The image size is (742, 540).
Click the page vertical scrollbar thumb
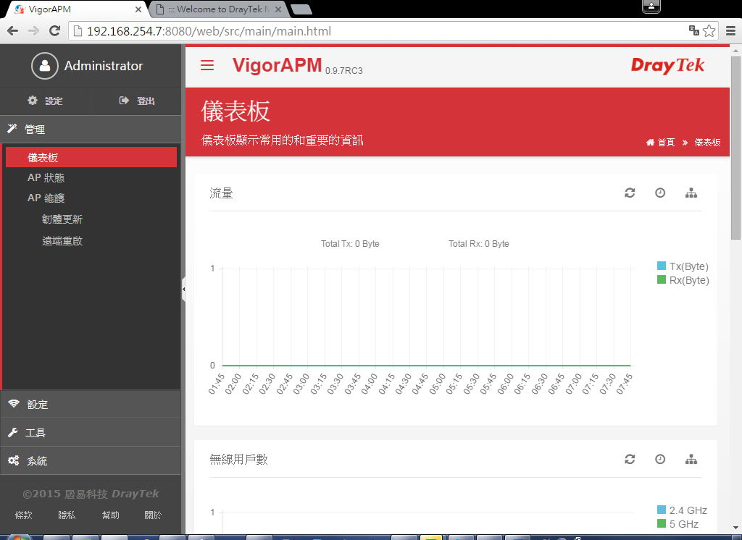[735, 148]
